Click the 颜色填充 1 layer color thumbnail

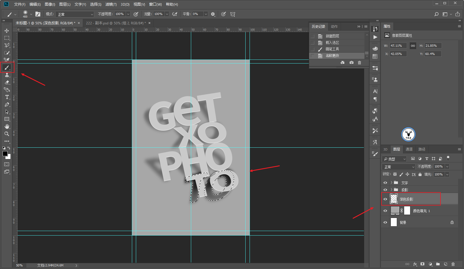point(395,210)
